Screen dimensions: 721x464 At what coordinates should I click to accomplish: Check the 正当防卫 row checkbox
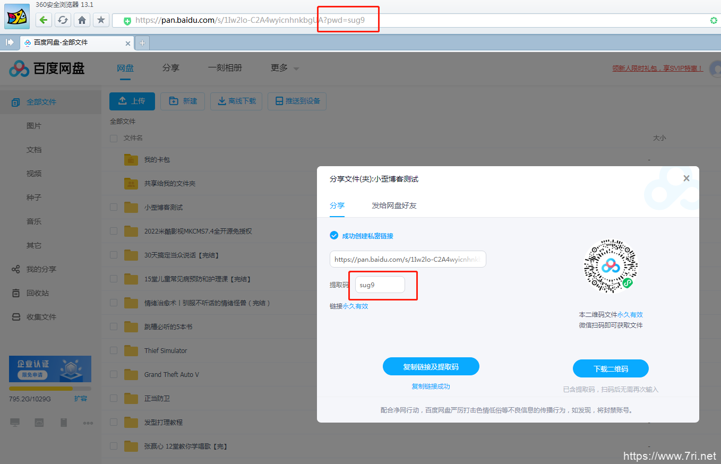click(x=113, y=398)
